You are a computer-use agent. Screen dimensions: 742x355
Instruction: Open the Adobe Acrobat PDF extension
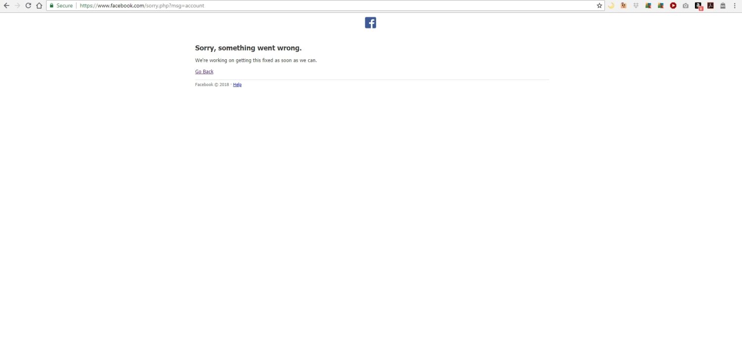point(710,5)
